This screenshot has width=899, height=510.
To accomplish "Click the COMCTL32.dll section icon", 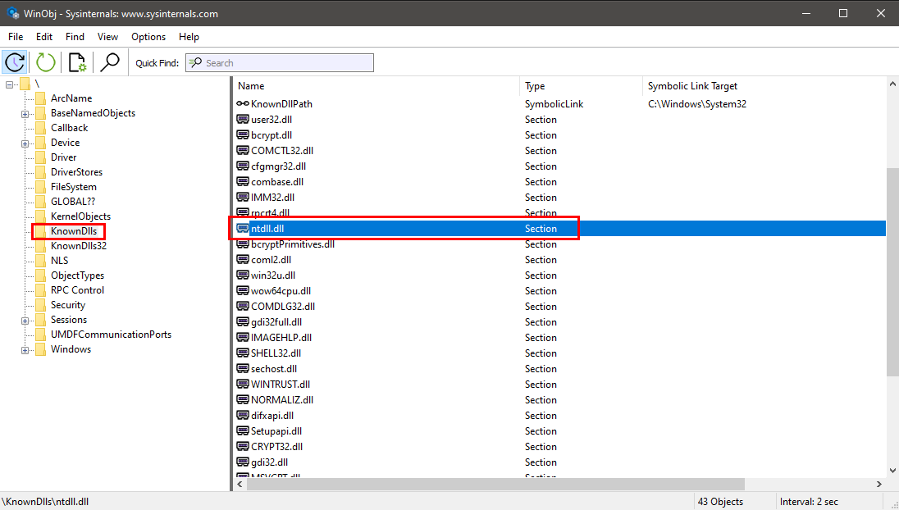I will click(x=243, y=150).
